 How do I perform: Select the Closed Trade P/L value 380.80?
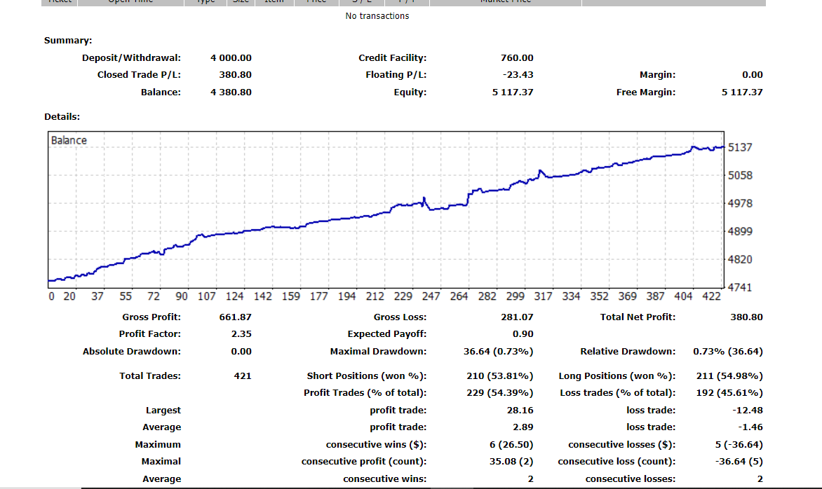pos(236,74)
